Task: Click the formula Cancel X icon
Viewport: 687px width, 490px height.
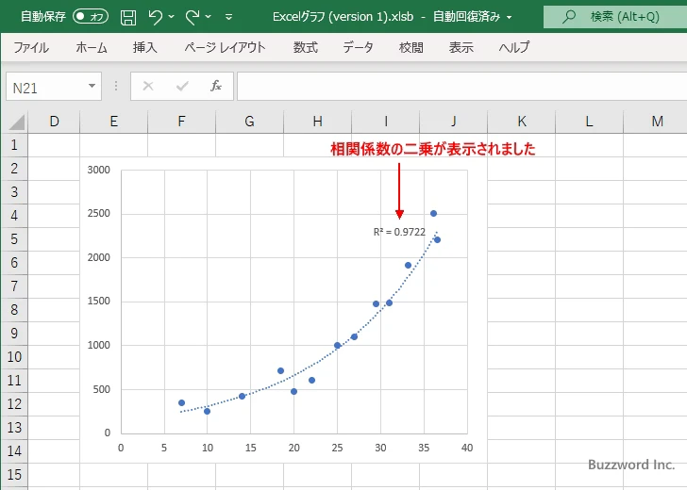Action: (148, 86)
